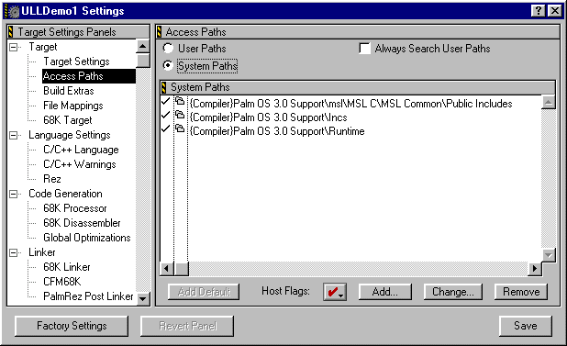This screenshot has width=567, height=346.
Task: Click System Paths horizontal scroll left arrow
Action: point(166,269)
